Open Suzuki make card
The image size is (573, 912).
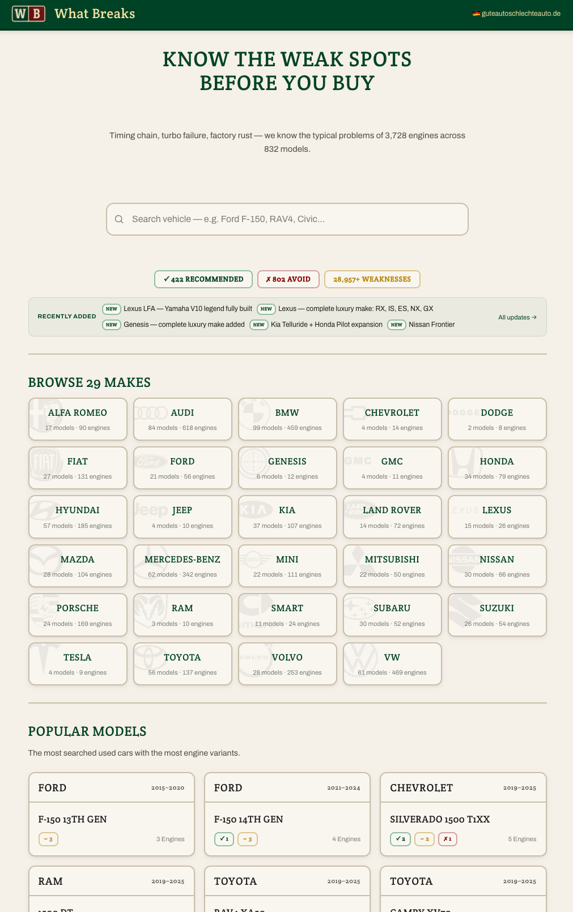[x=497, y=615]
